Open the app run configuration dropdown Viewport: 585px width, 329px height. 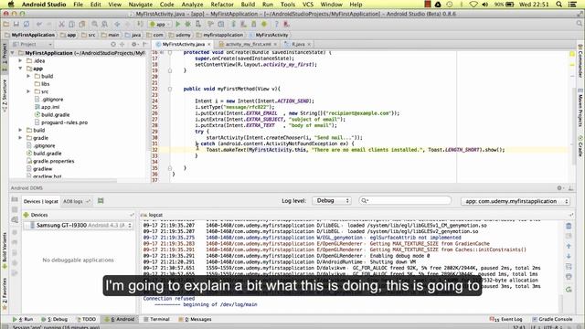tap(160, 25)
